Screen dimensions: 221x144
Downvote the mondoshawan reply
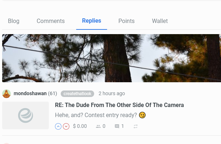click(66, 126)
